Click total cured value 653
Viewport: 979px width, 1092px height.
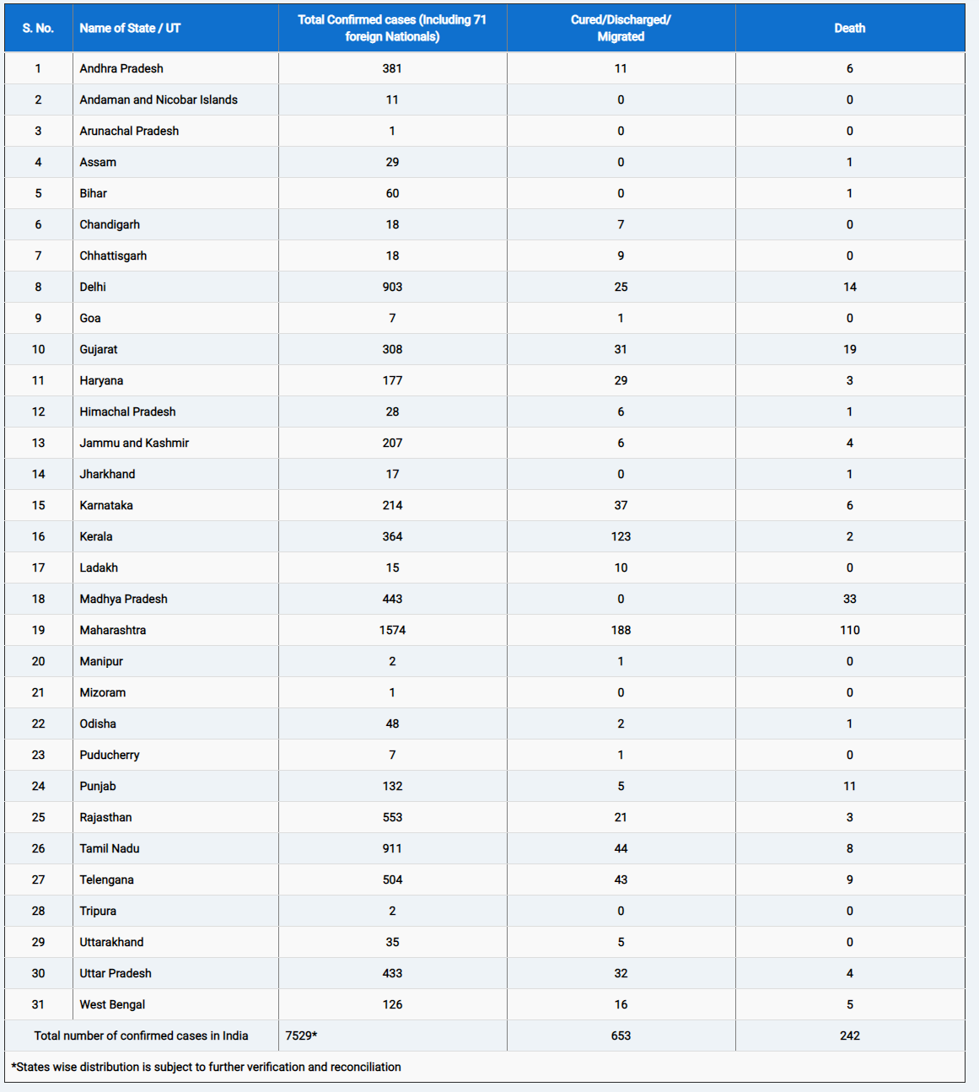click(x=621, y=1036)
